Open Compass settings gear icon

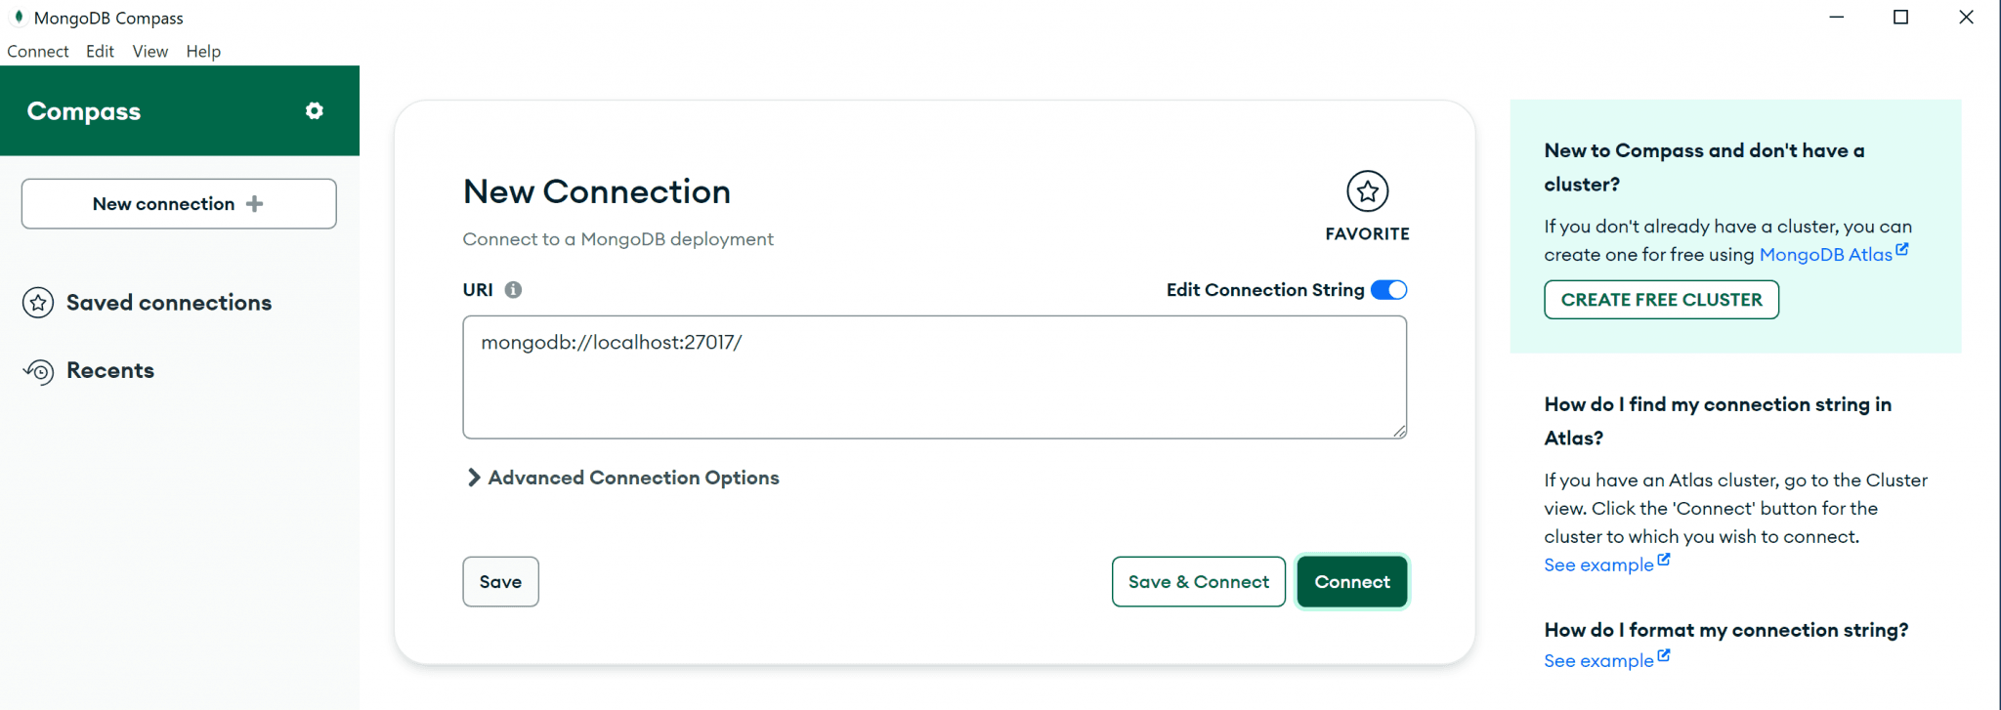[x=314, y=111]
